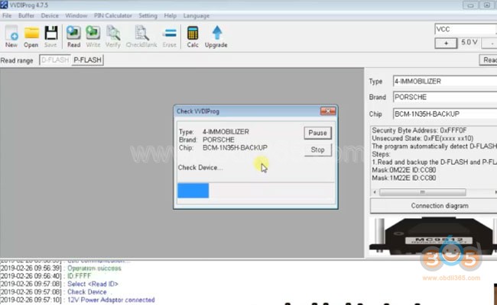Image resolution: width=497 pixels, height=305 pixels.
Task: Click the 'Mask:1M22E ID:CC80' info line
Action: [404, 178]
